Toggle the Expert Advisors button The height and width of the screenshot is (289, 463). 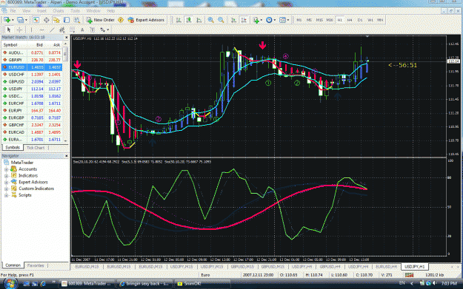point(146,20)
